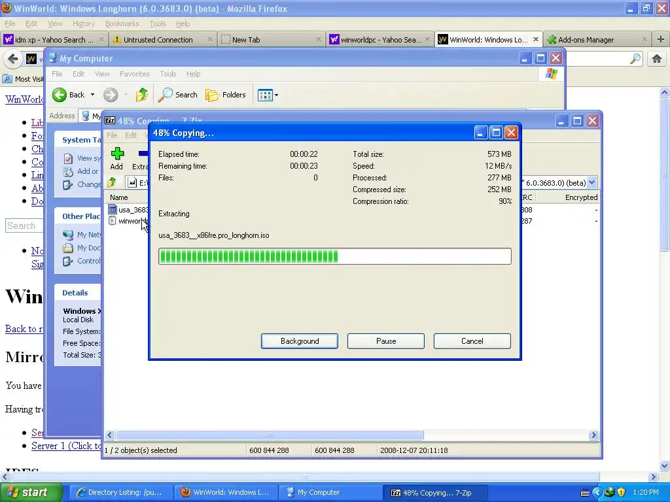Screen dimensions: 670x502
Task: Pause the extraction in progress
Action: click(x=386, y=341)
